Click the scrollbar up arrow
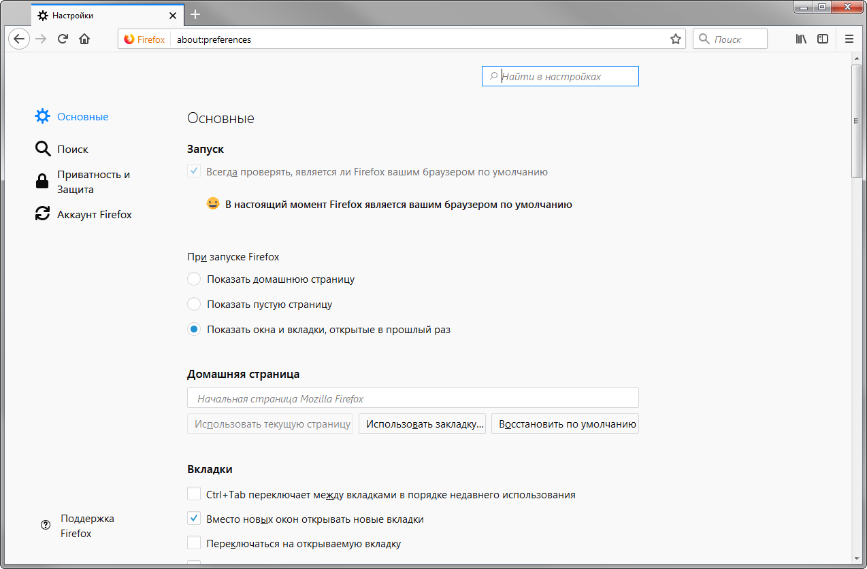 click(x=856, y=60)
